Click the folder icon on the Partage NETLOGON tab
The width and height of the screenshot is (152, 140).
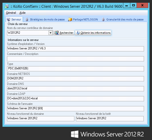click(70, 19)
